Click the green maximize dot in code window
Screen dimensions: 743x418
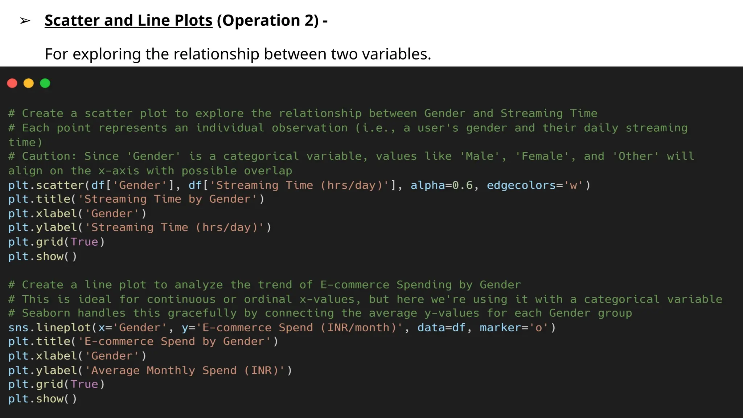tap(45, 83)
